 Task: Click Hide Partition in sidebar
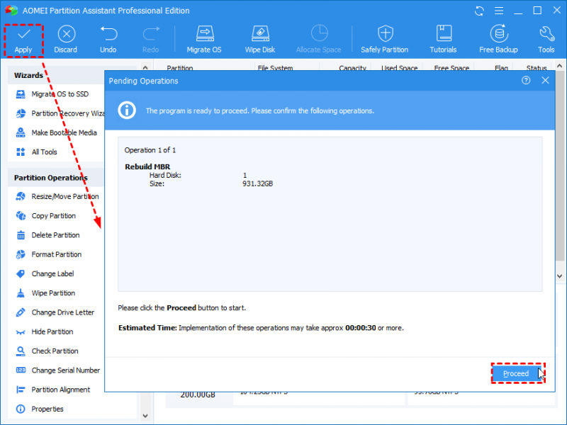(45, 331)
